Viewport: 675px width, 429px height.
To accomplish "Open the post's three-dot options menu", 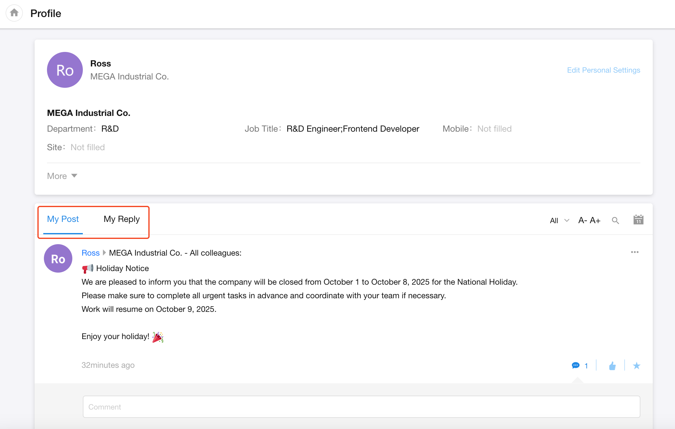I will point(635,252).
